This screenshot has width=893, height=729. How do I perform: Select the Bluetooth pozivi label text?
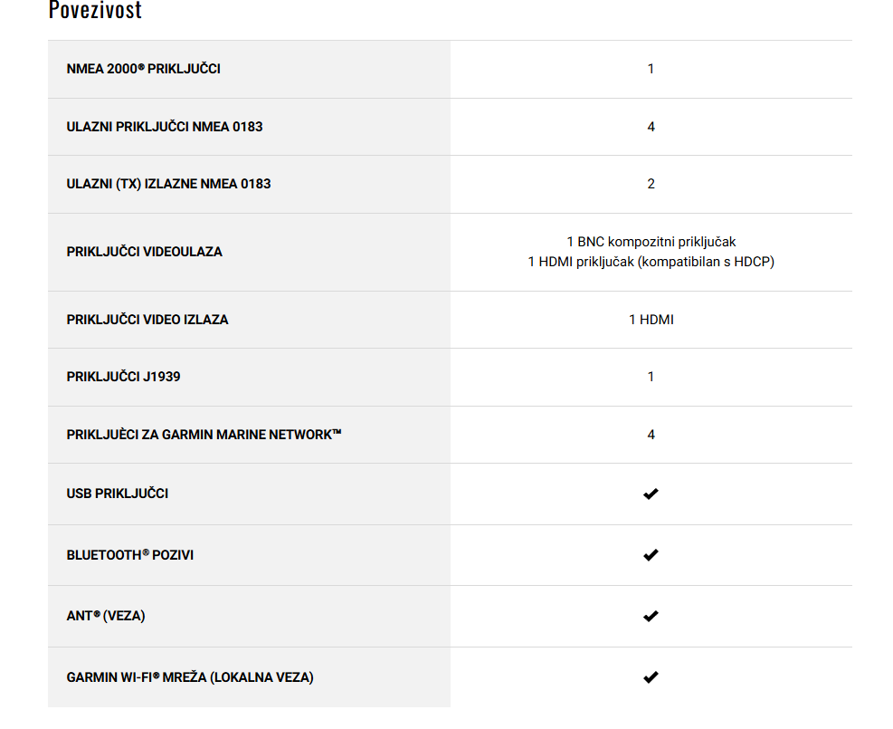point(130,555)
